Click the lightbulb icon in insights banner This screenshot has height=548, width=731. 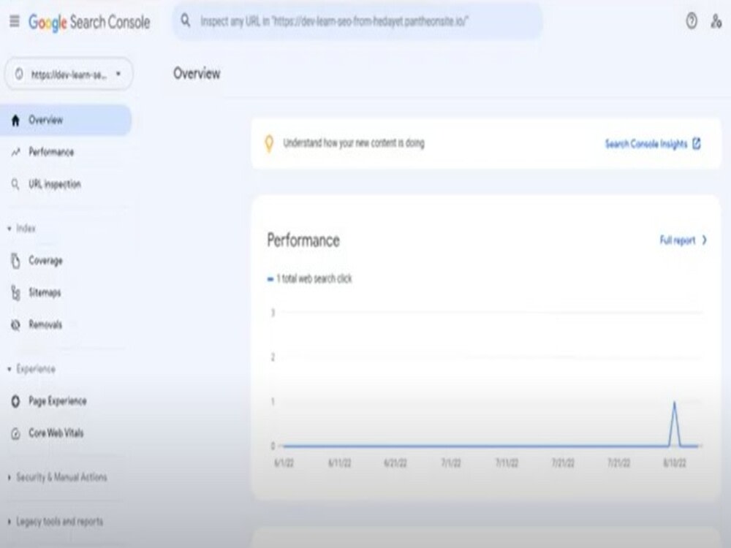[269, 143]
